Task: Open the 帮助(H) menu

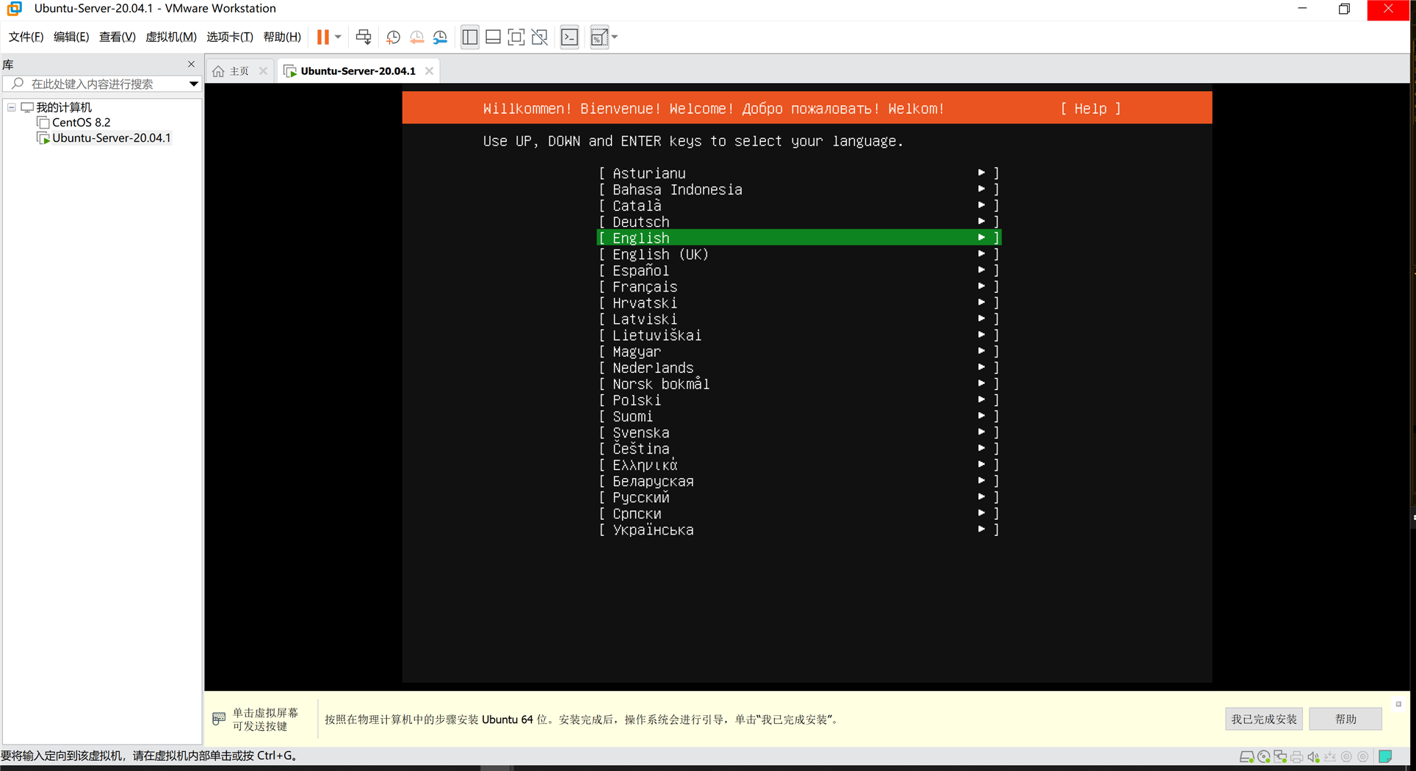Action: (282, 37)
